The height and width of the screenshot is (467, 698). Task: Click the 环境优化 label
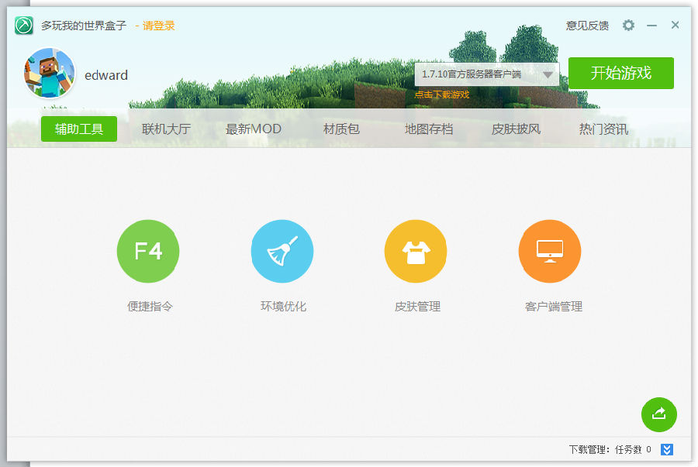pyautogui.click(x=284, y=307)
